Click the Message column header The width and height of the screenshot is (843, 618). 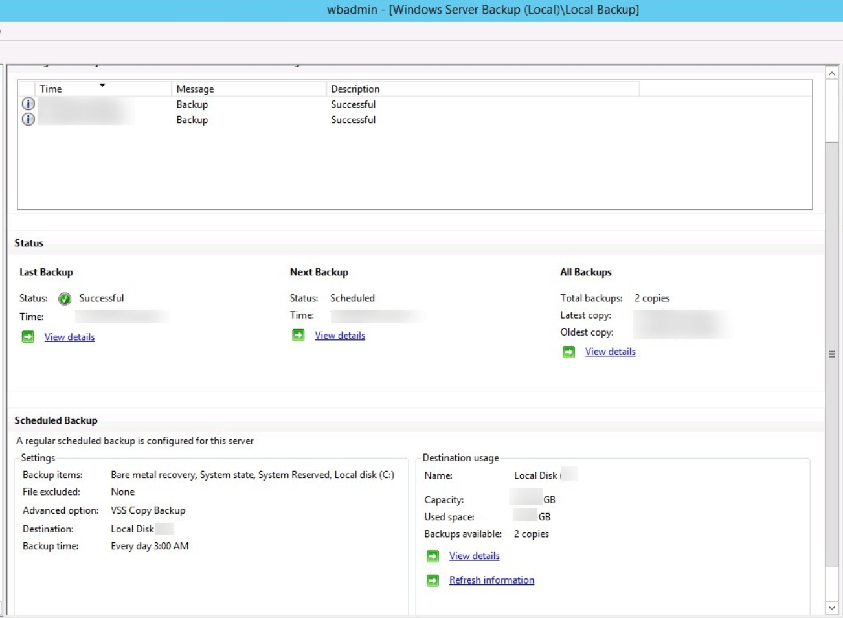point(249,89)
